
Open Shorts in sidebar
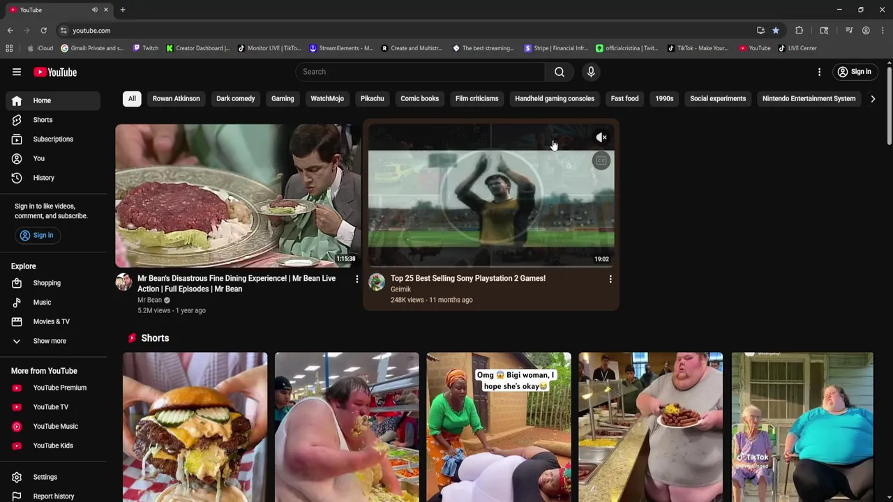(x=53, y=120)
